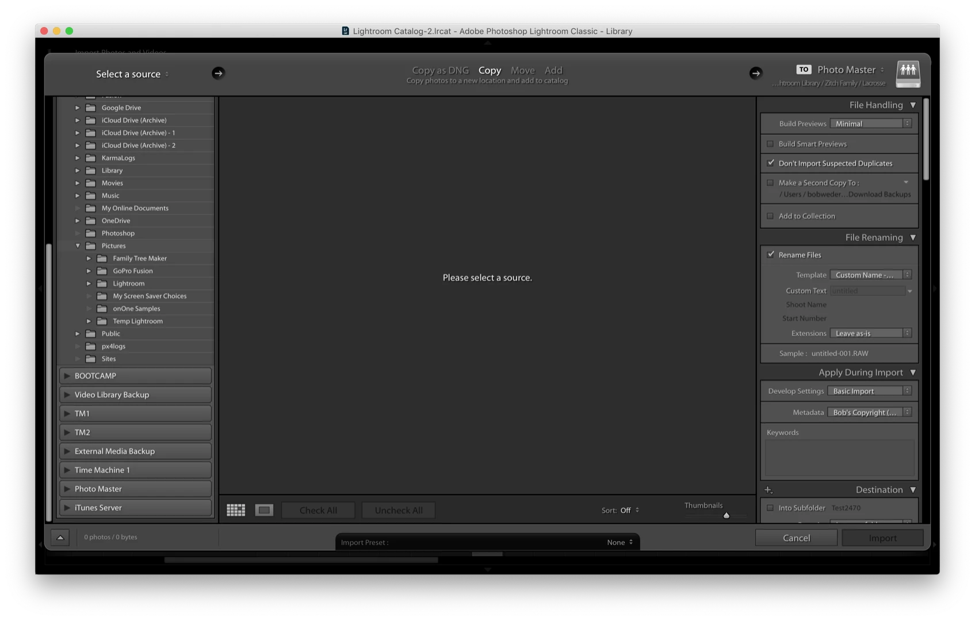Click the TO badge in destination header
Screen dimensions: 975x621
coord(804,70)
